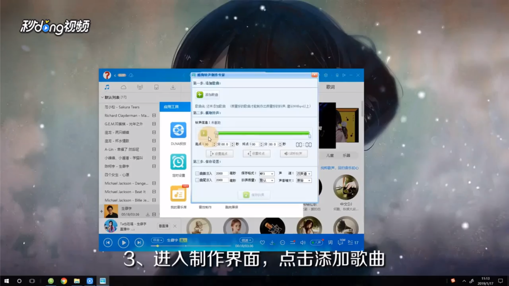Open the comments bubble icon
The width and height of the screenshot is (509, 286).
pyautogui.click(x=341, y=242)
